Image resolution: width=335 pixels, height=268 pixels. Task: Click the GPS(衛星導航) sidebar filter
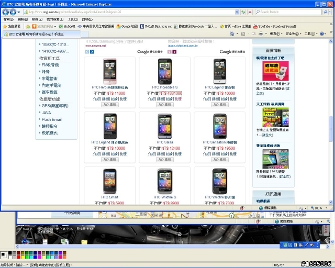pyautogui.click(x=55, y=106)
